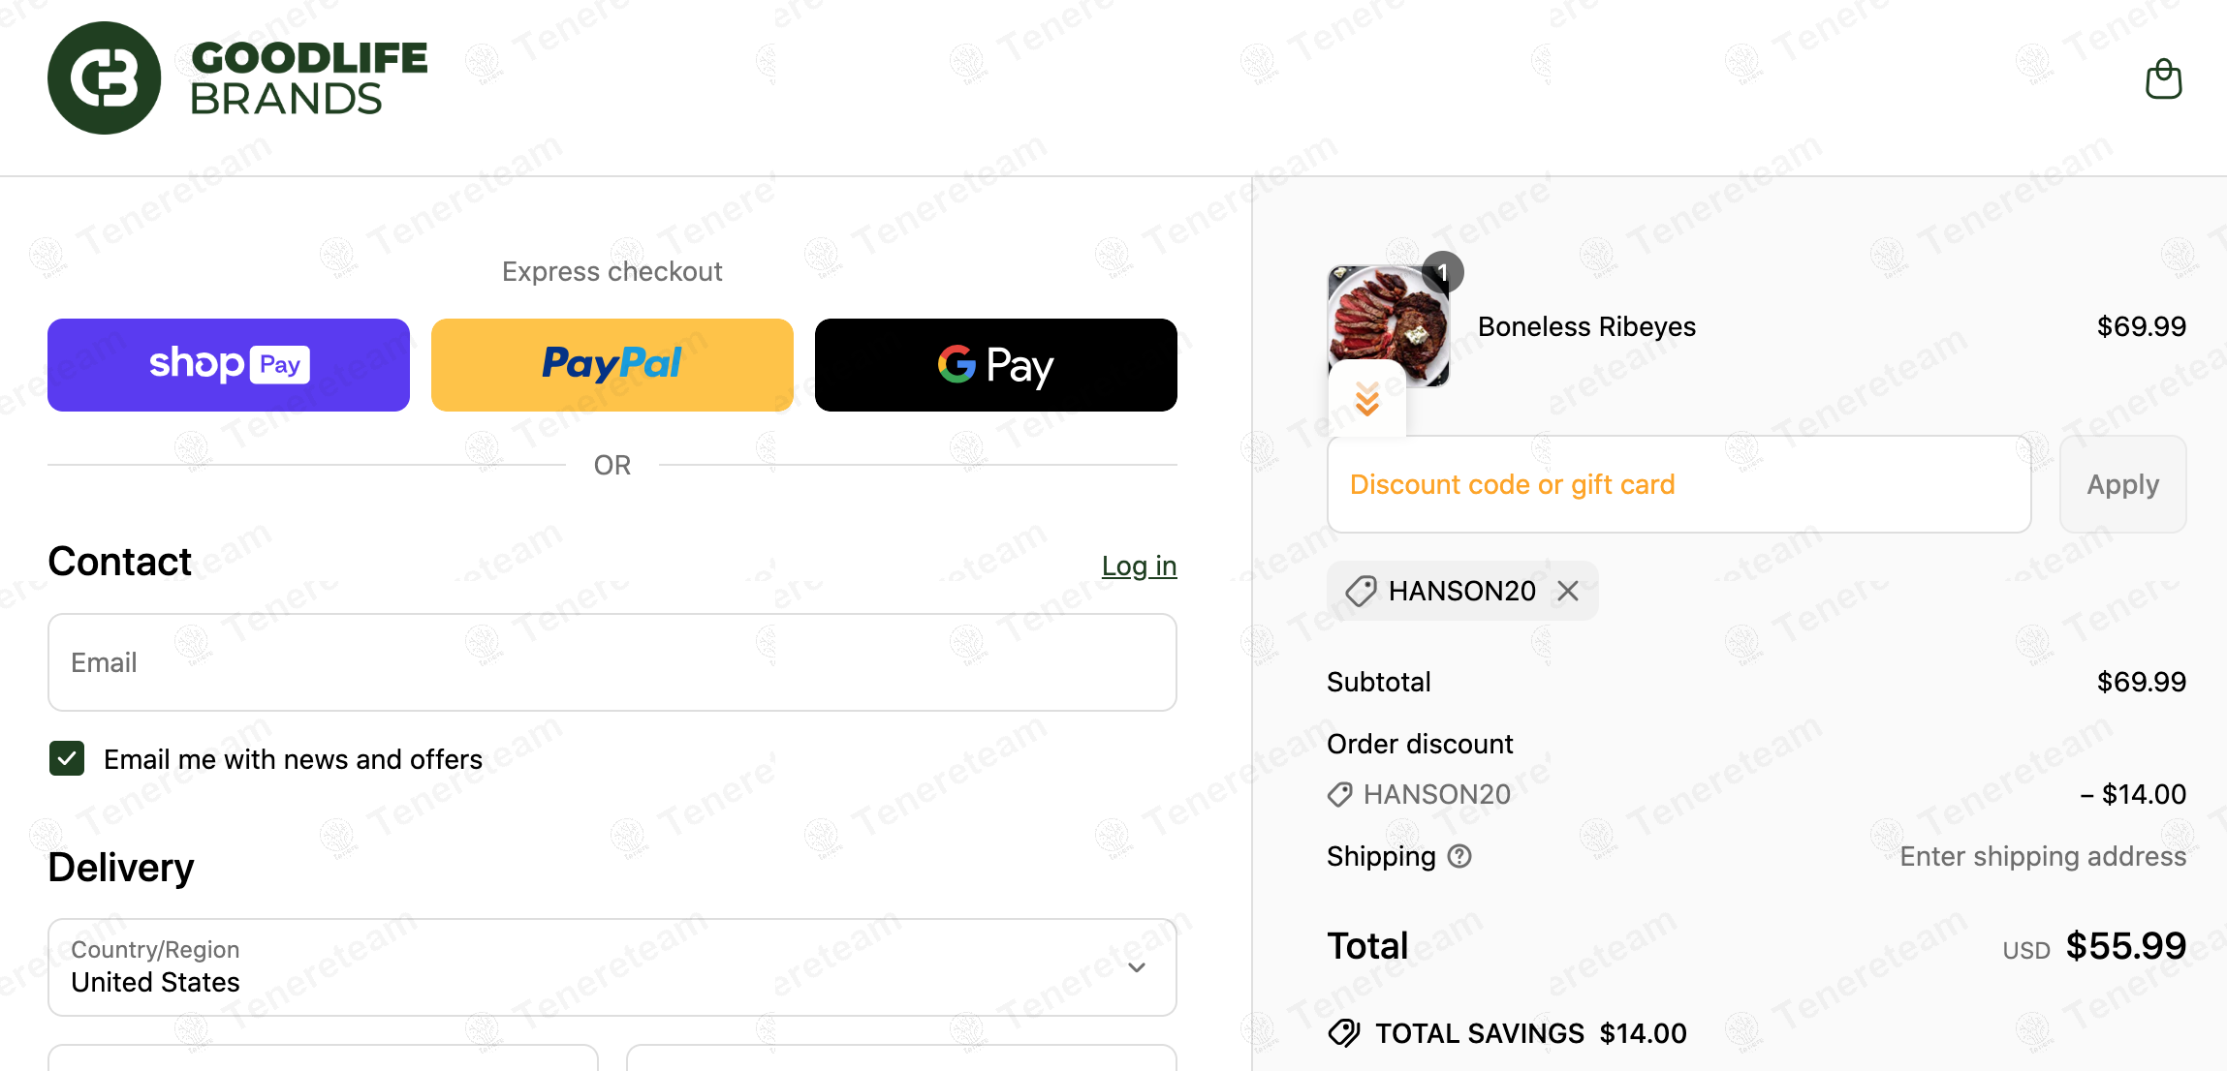Click the Shipping help question mark icon

(1459, 856)
